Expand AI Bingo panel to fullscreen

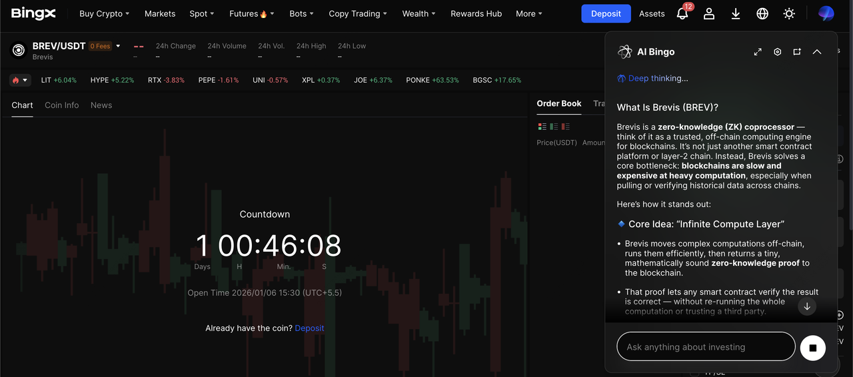click(758, 52)
